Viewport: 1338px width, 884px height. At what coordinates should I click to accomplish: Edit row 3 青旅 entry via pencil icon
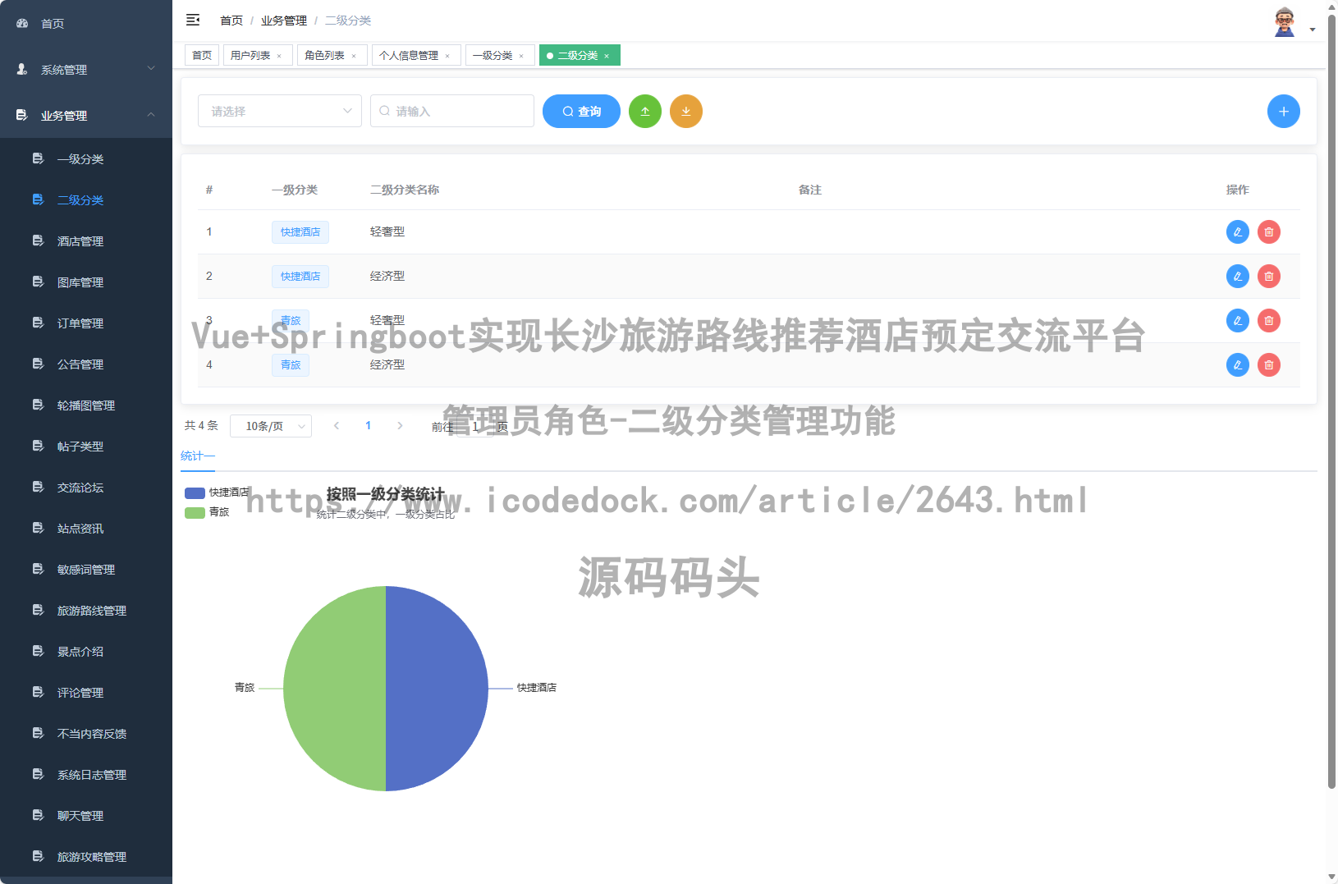click(x=1237, y=320)
